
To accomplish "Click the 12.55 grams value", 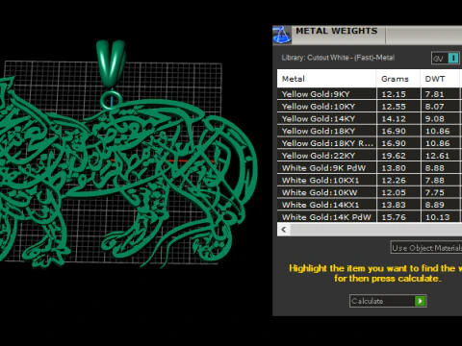I will click(394, 107).
